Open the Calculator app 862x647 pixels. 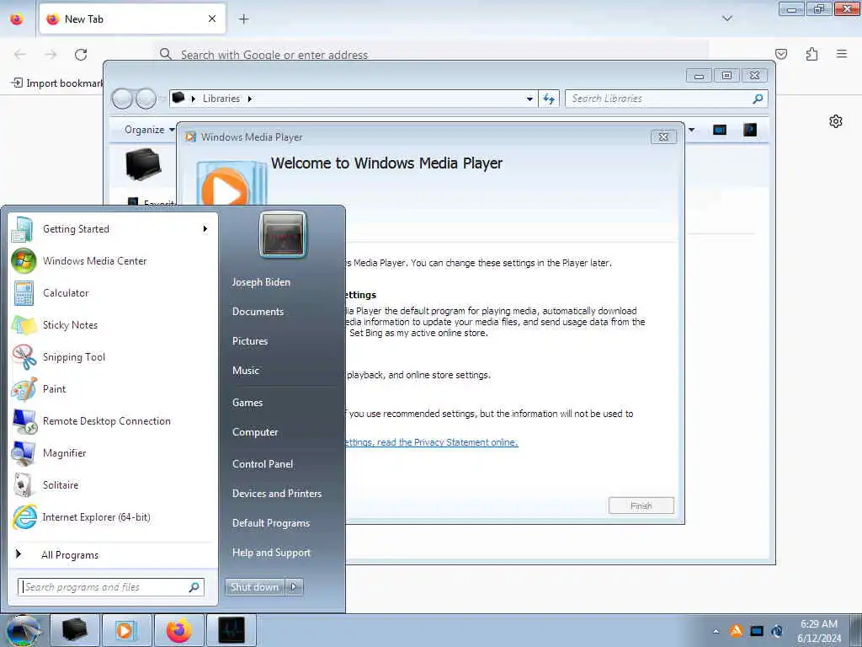click(114, 292)
